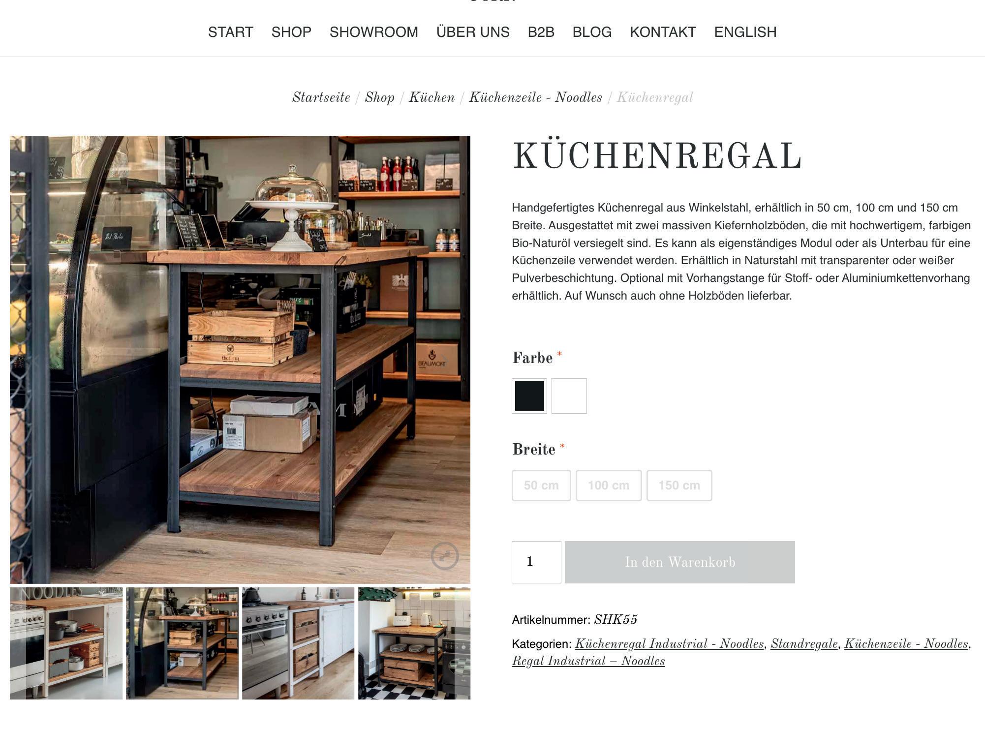The image size is (985, 730).
Task: Click the image zoom magnifier icon
Action: 445,556
